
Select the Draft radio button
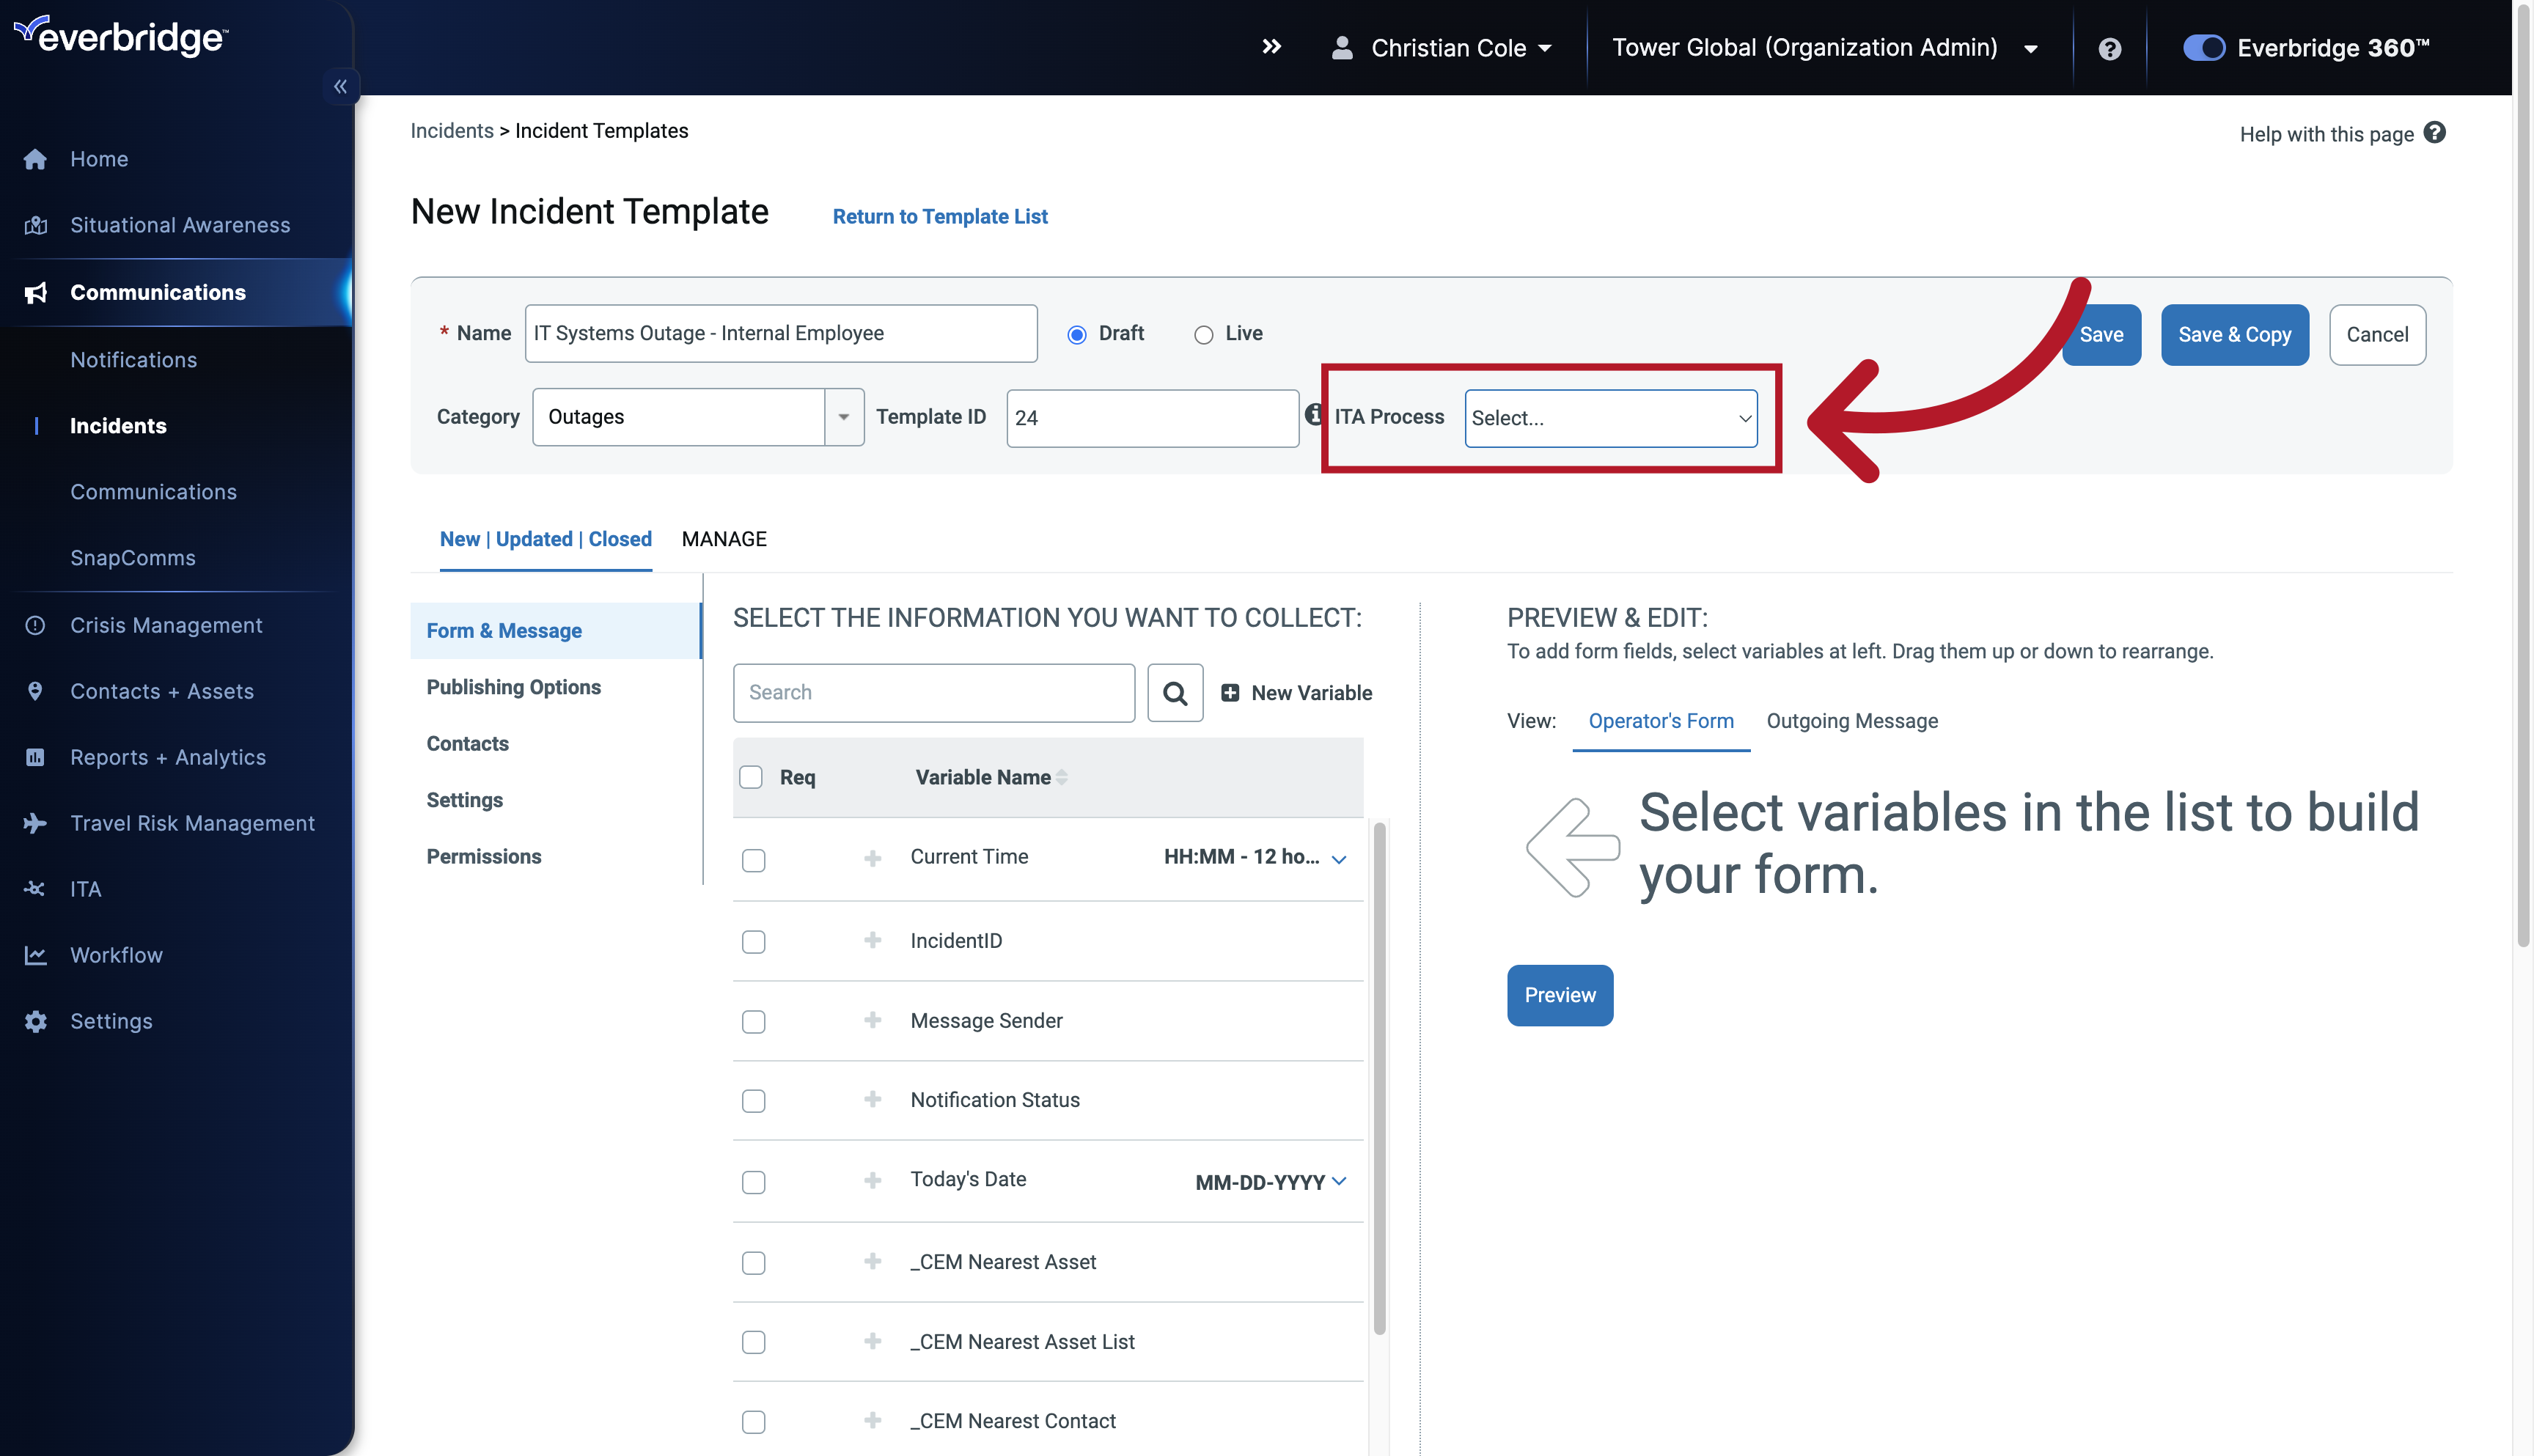(1077, 332)
